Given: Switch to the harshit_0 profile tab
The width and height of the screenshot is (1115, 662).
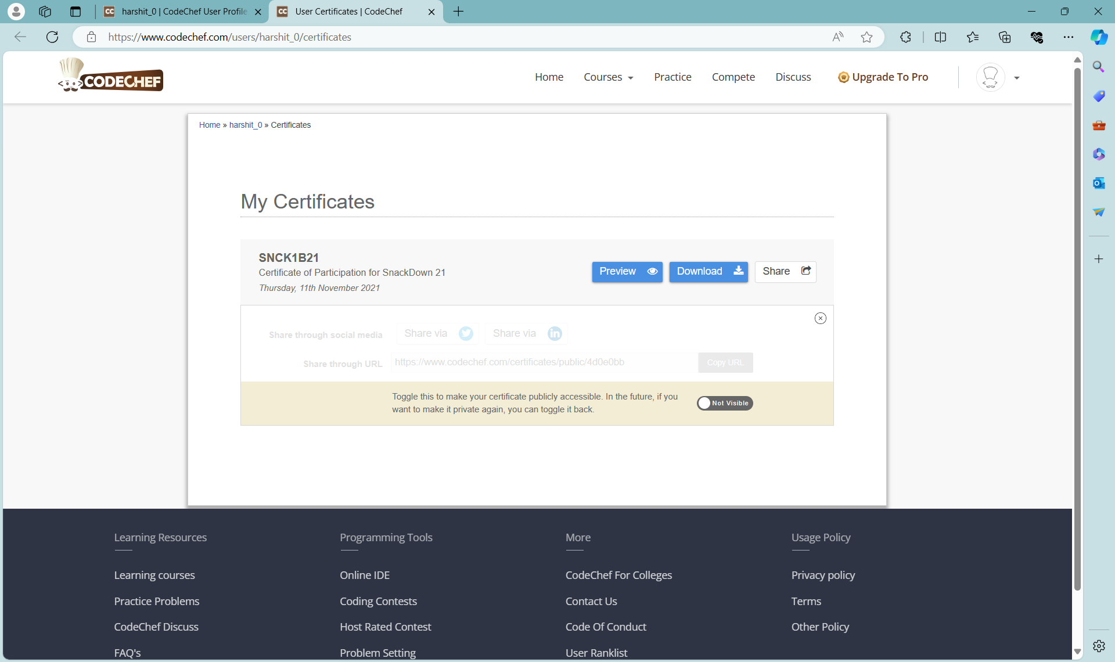Looking at the screenshot, I should (x=174, y=11).
